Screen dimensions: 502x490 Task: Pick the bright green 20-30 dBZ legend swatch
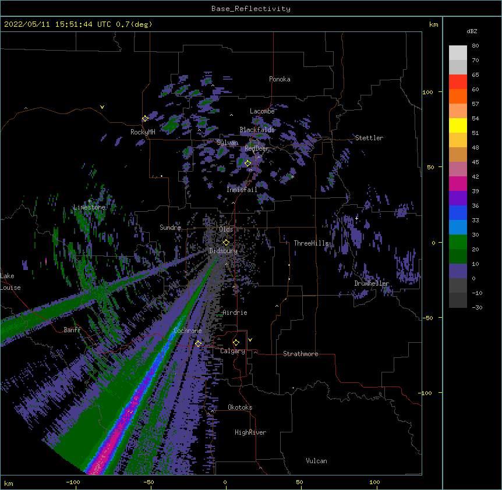[x=458, y=242]
